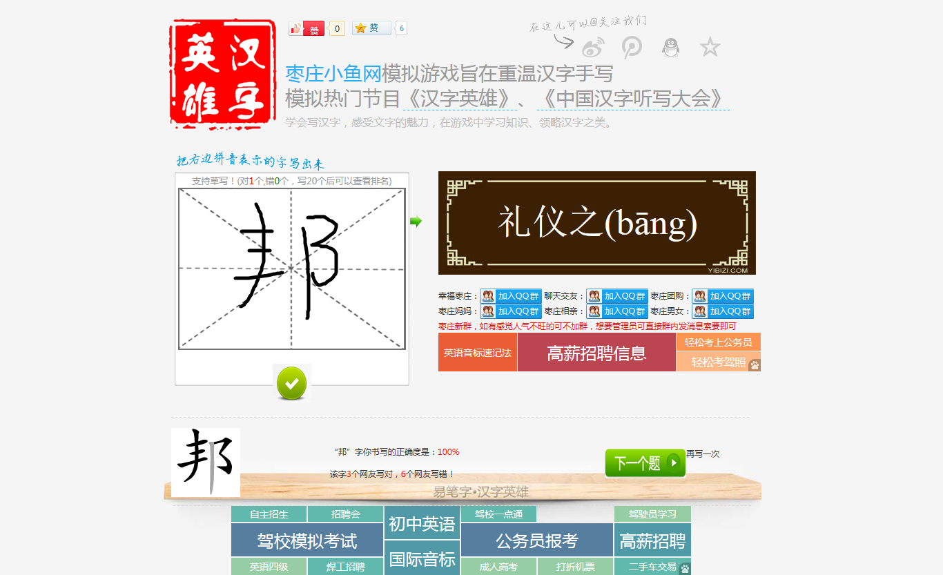Viewport: 943px width, 575px height.
Task: Click paw icon beside 轻松考驾照
Action: (755, 364)
